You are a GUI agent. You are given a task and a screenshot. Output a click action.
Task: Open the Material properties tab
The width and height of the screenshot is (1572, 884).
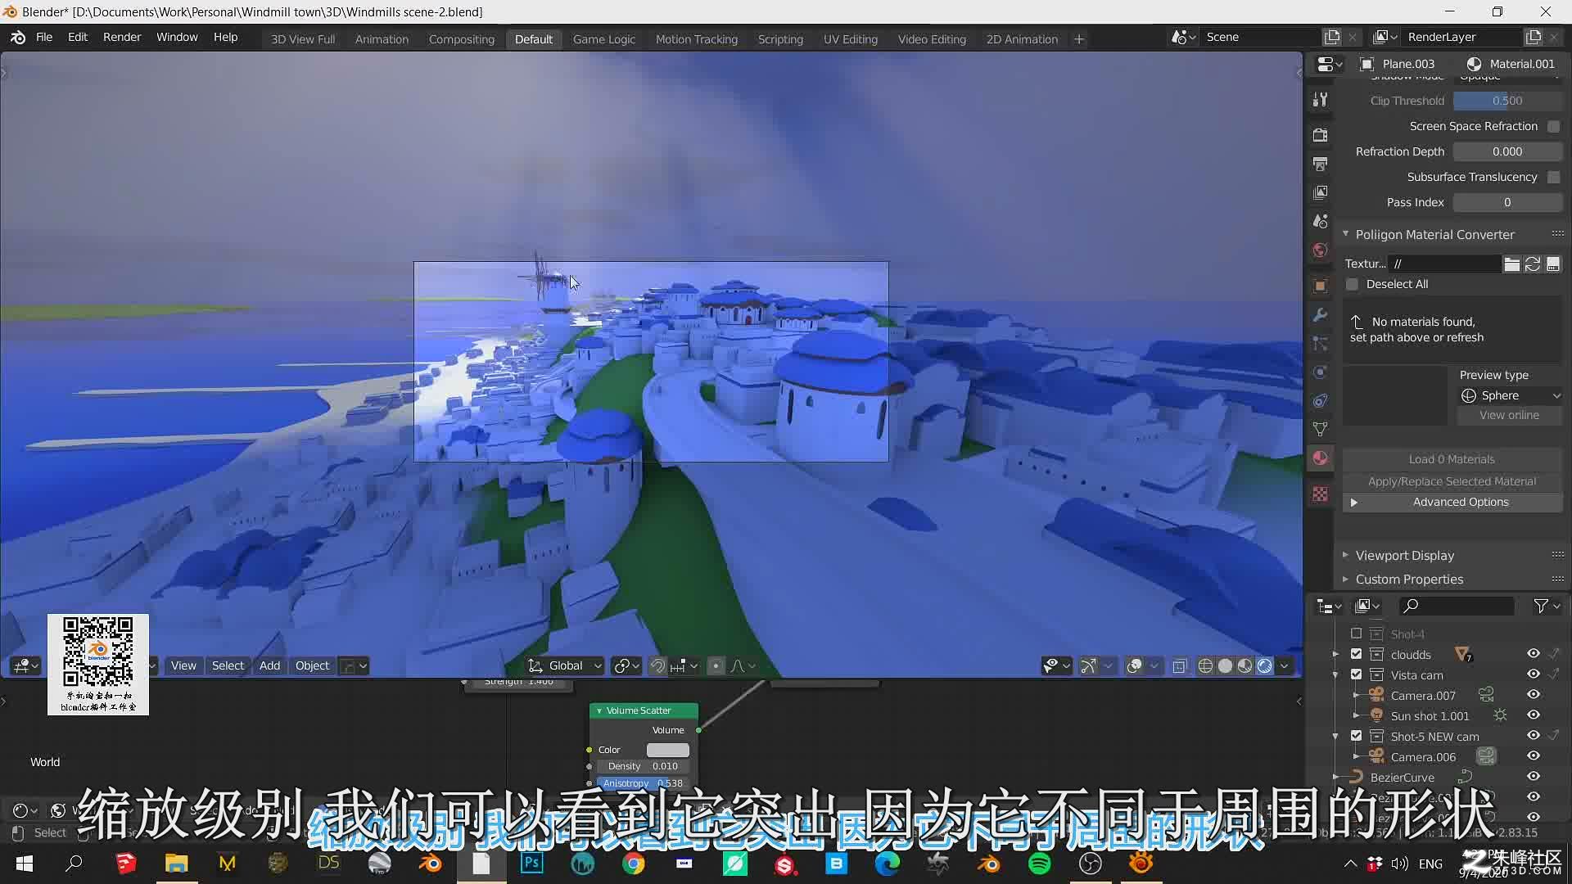1320,458
